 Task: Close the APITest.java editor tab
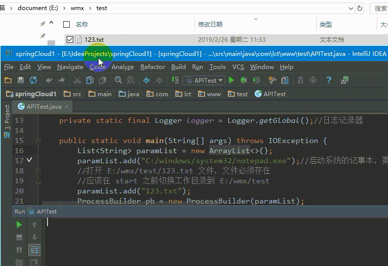point(67,107)
